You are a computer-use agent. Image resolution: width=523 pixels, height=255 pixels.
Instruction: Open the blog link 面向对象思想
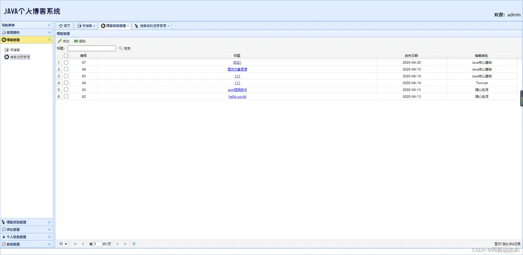237,69
